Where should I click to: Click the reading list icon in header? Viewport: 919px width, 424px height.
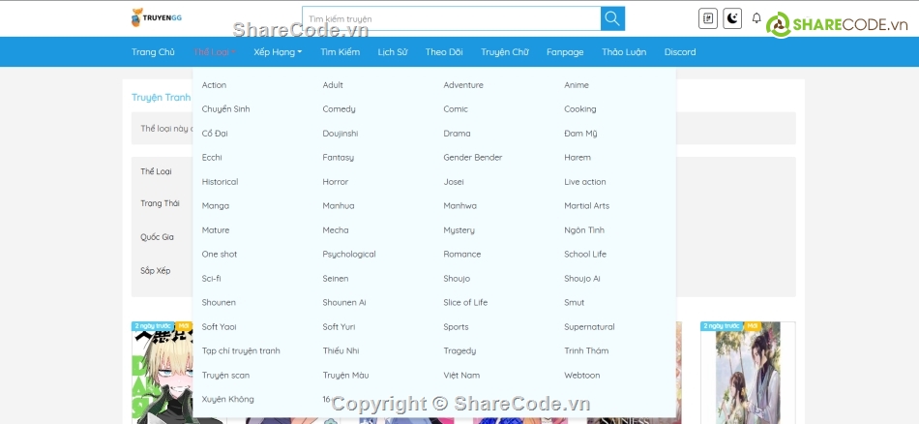[x=708, y=18]
